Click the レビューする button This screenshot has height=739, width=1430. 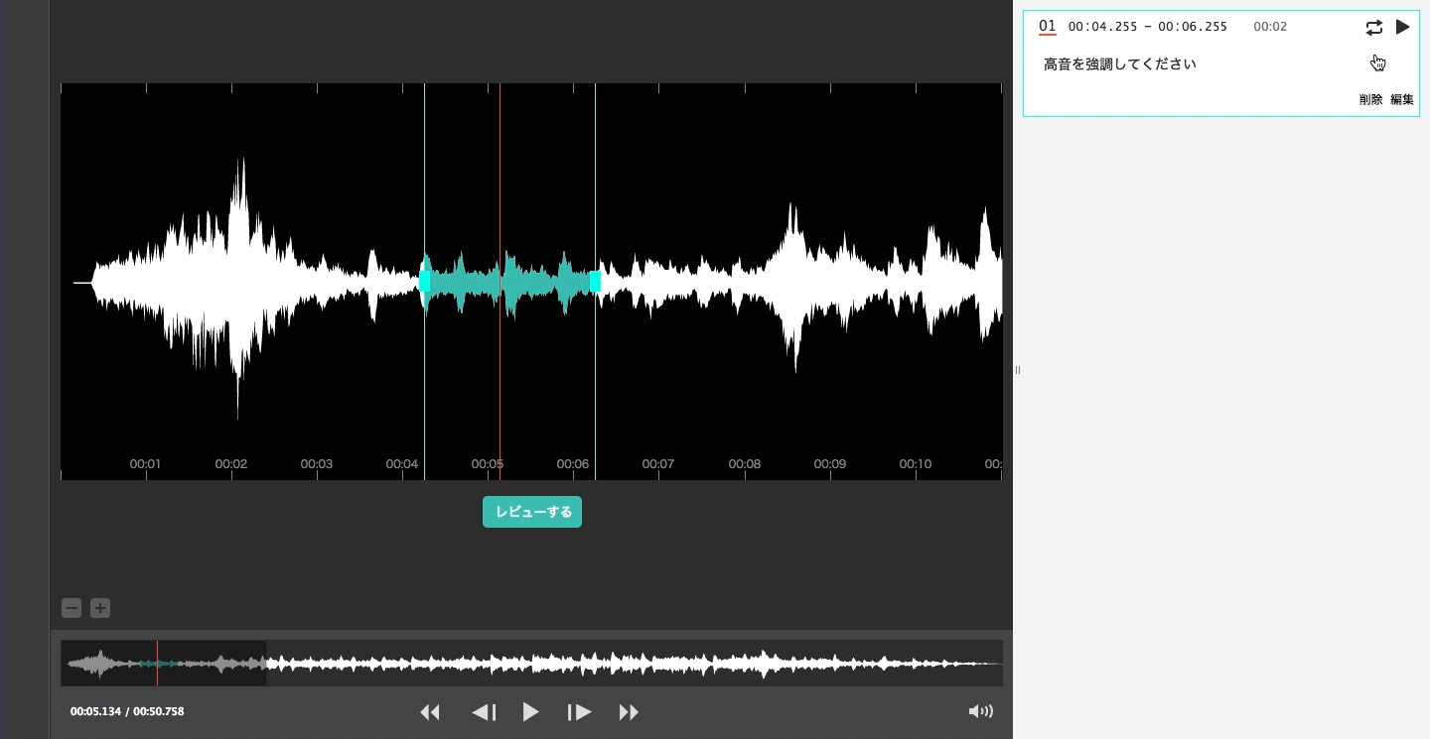[532, 512]
